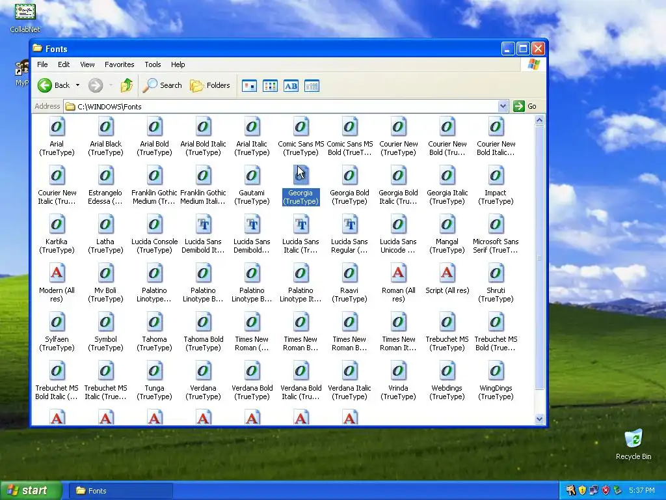Click the system tray clock
This screenshot has width=666, height=500.
coord(641,491)
